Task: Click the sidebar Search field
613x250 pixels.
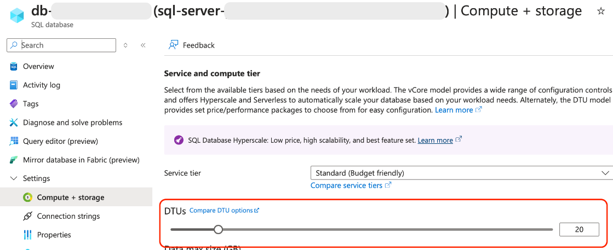Action: pyautogui.click(x=61, y=45)
